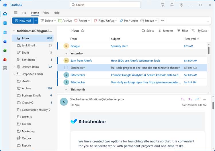The width and height of the screenshot is (215, 151).
Task: Reply all to the Sitechecker message
Action: pos(190,99)
